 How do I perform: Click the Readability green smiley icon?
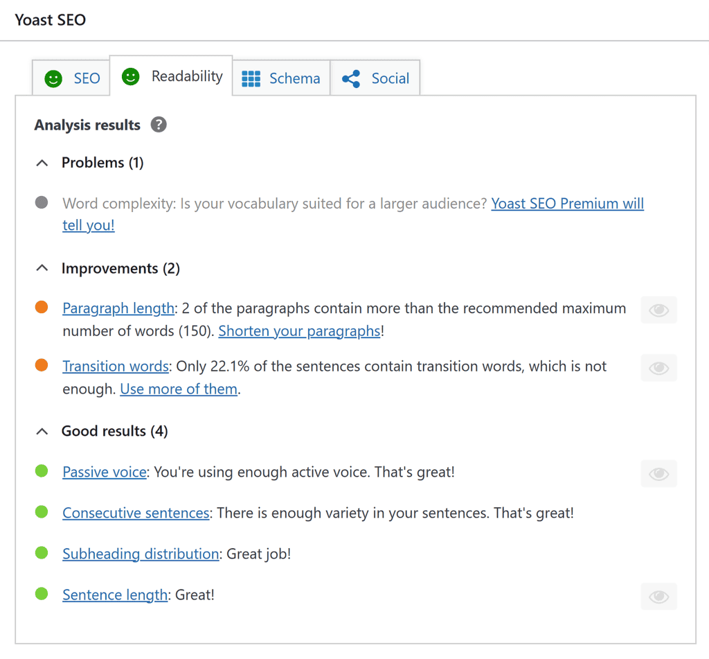[x=131, y=77]
